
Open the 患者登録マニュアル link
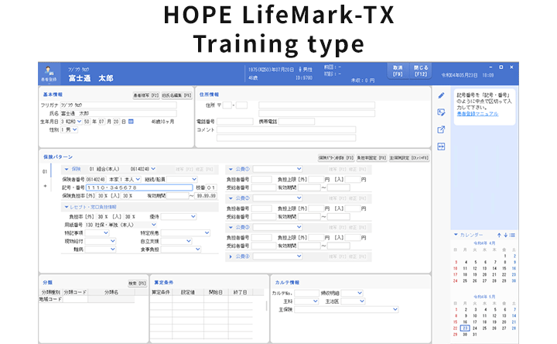tap(477, 114)
